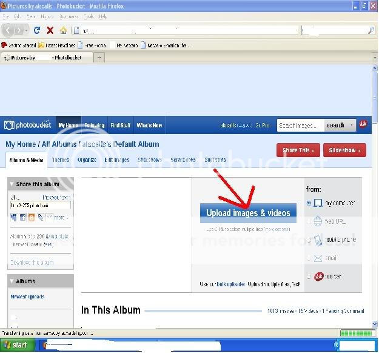This screenshot has height=353, width=379.
Task: Switch to Following nav tab
Action: (x=95, y=125)
